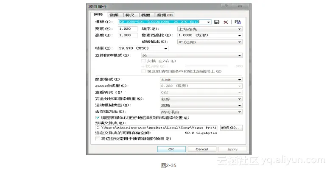Image resolution: width=330 pixels, height=170 pixels.
Task: Click the 宽度 width input field
Action: coord(128,29)
